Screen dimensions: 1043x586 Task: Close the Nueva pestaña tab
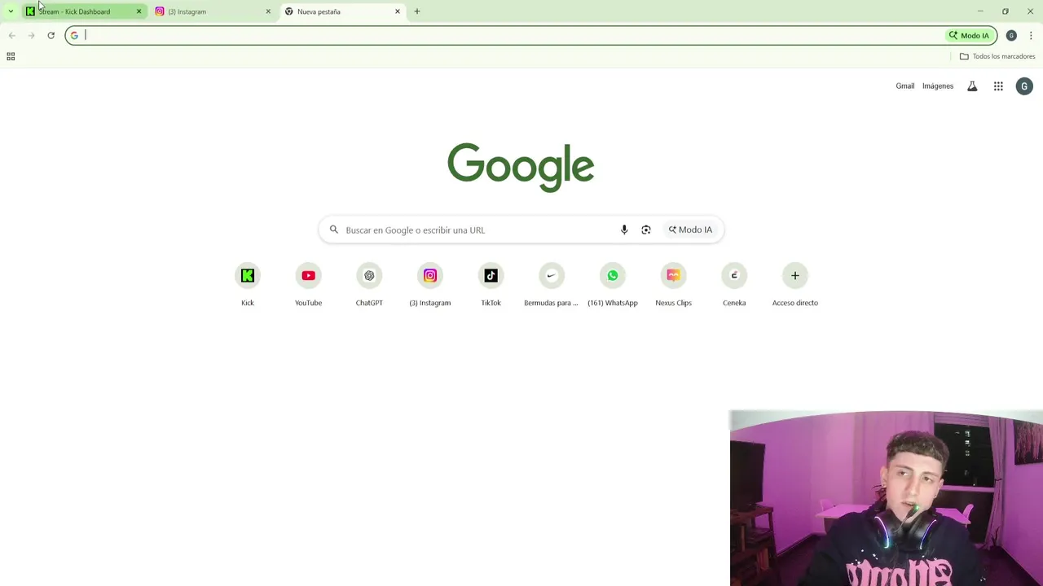click(x=398, y=11)
